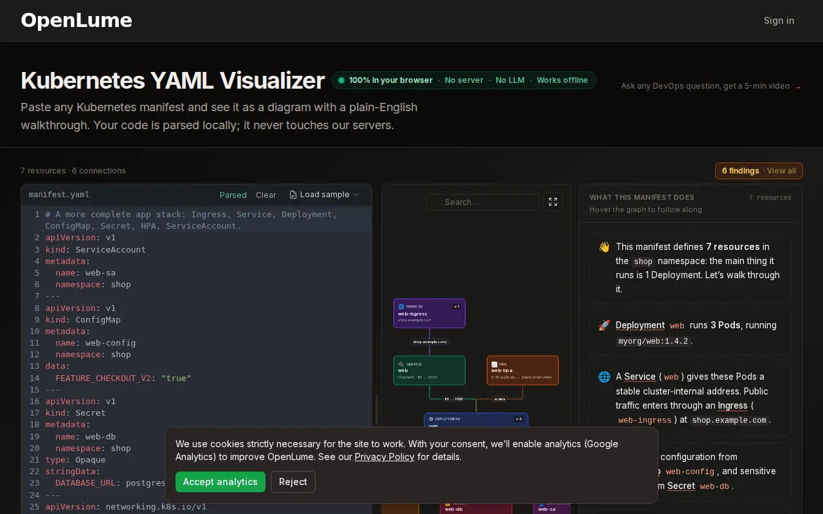Image resolution: width=823 pixels, height=514 pixels.
Task: Open the OpenLume home logo
Action: 77,21
